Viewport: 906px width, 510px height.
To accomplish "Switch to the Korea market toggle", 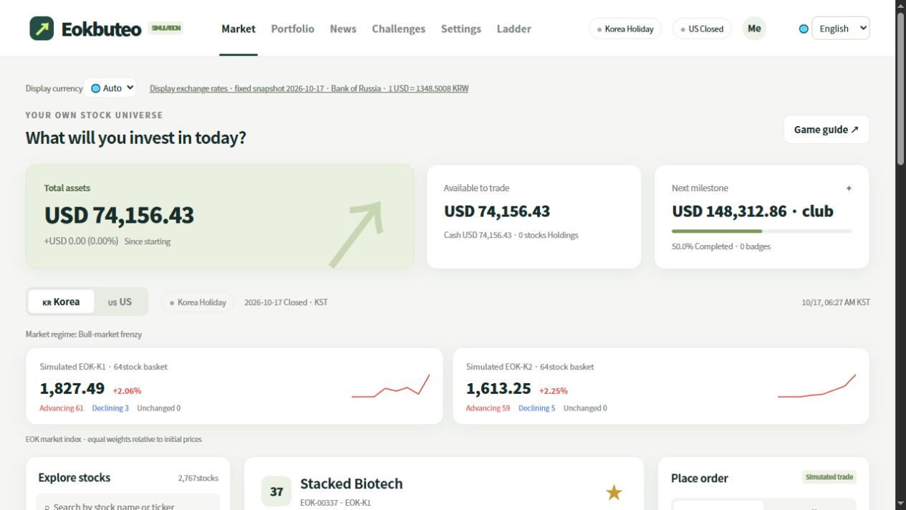I will (x=62, y=302).
